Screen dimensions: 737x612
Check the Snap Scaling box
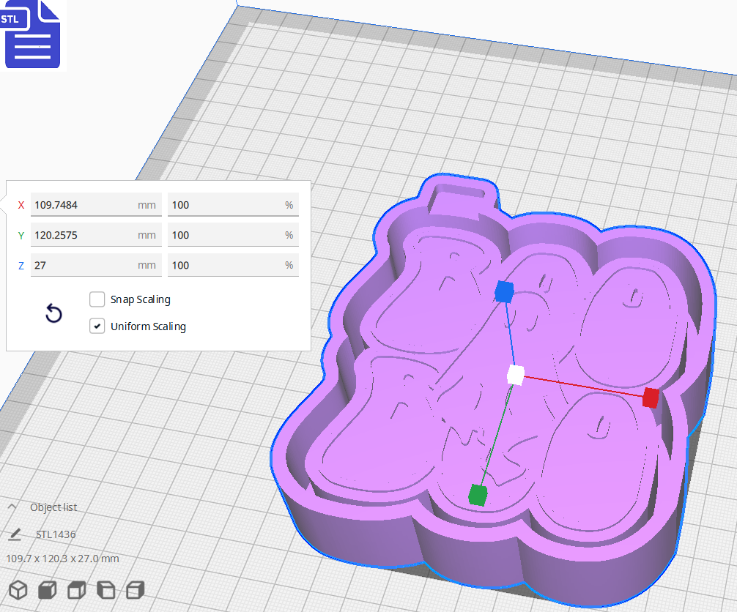tap(97, 299)
